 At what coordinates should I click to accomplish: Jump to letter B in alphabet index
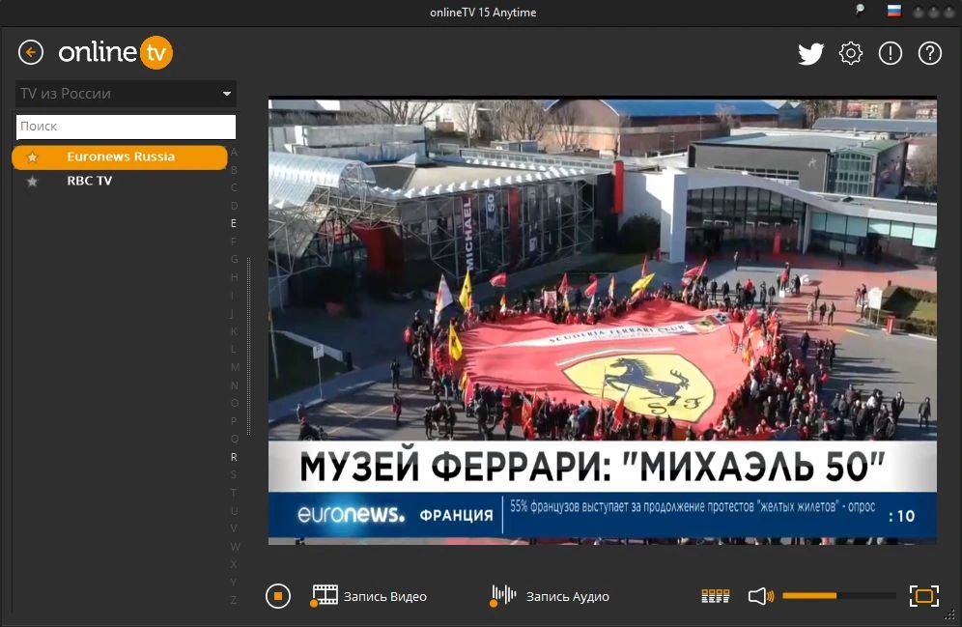click(234, 170)
